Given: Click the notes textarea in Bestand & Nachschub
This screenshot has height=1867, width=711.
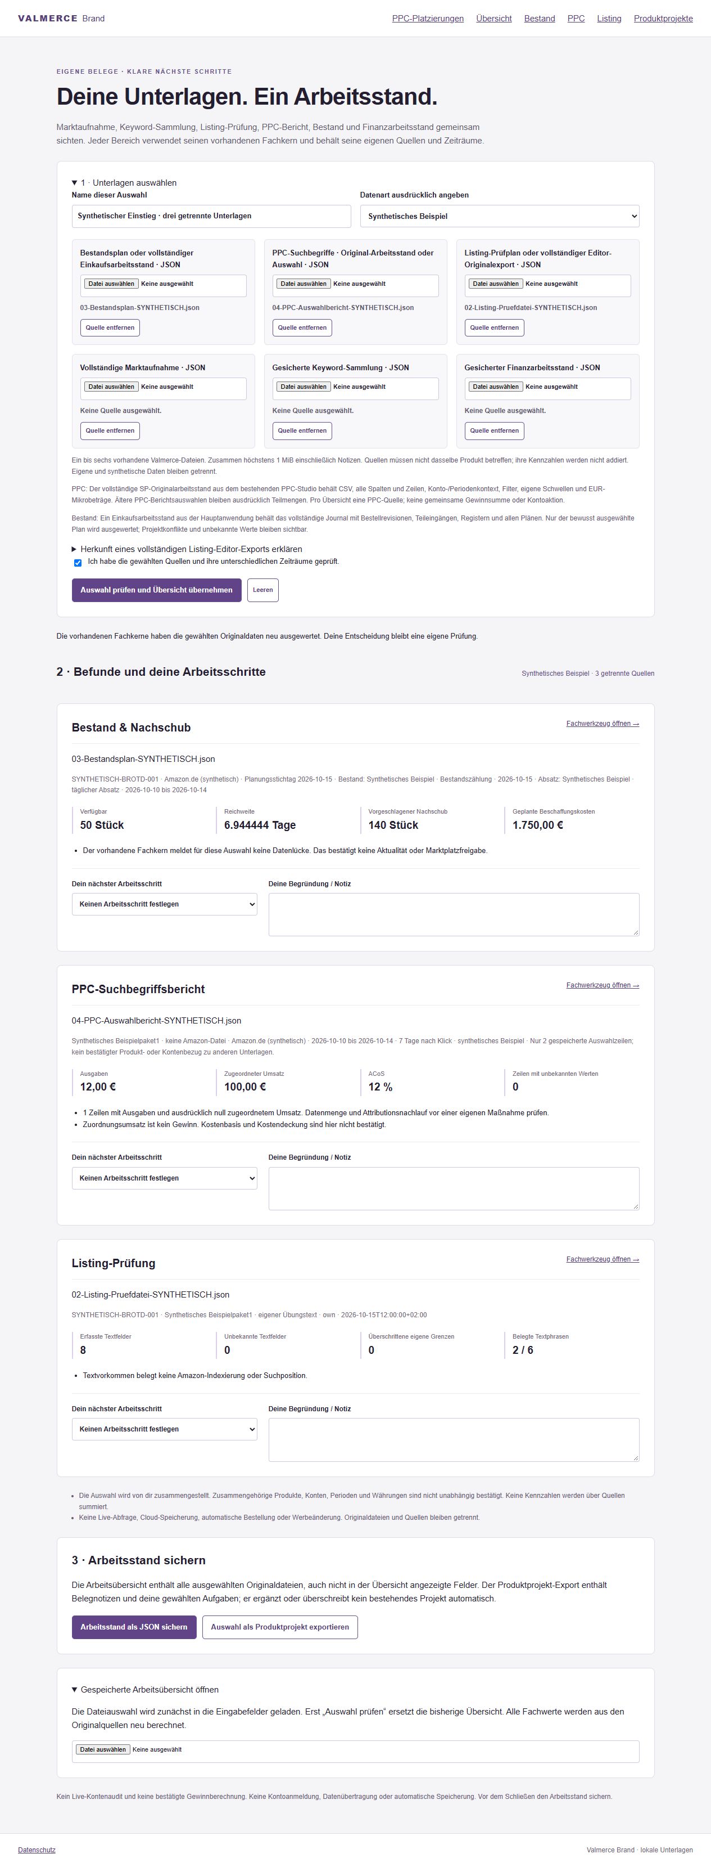Looking at the screenshot, I should [x=454, y=915].
